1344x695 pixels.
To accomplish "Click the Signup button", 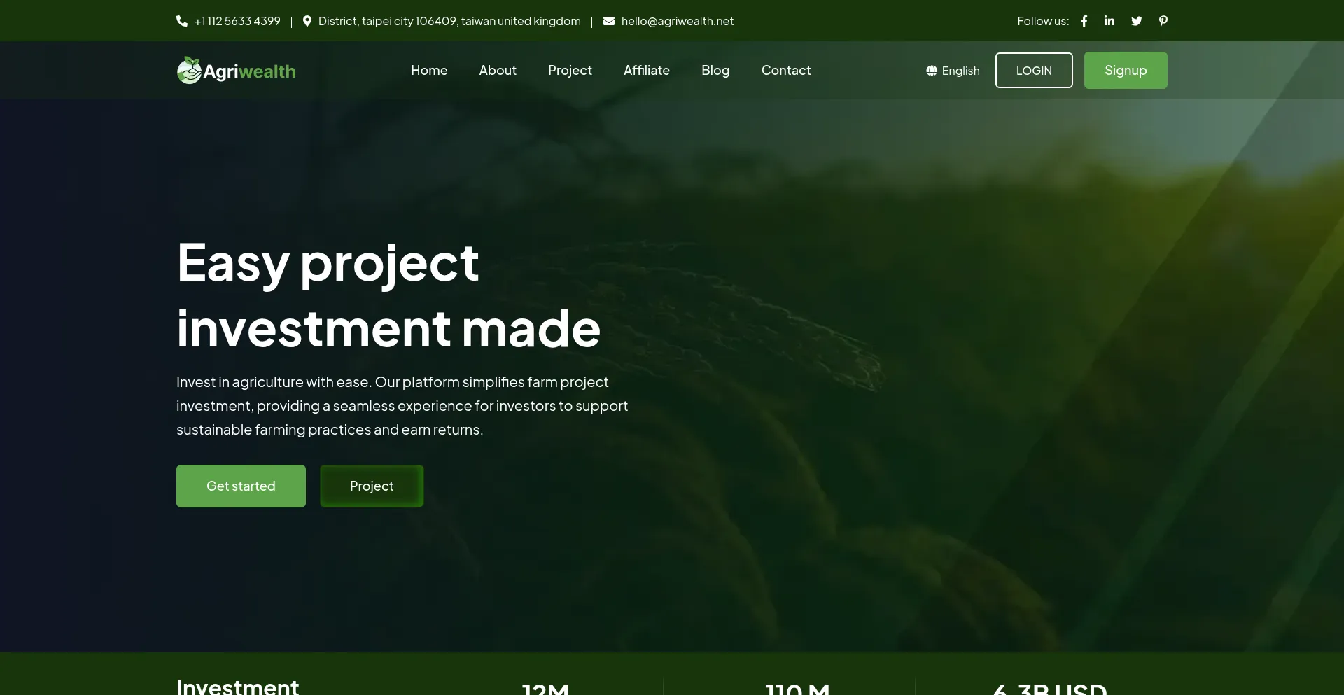I will (1126, 70).
